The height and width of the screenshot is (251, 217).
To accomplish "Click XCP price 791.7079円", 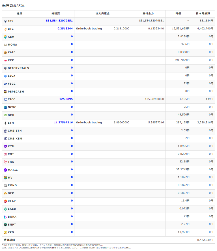I will pyautogui.click(x=182, y=60).
